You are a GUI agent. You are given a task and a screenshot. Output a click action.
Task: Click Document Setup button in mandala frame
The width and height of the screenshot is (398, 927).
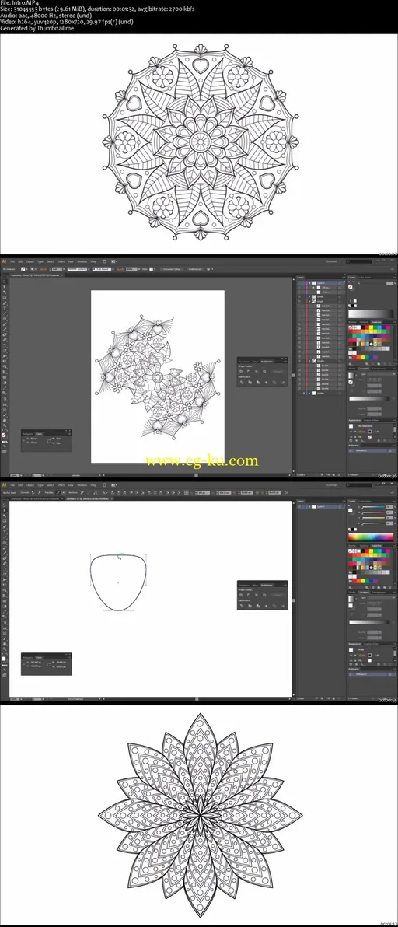(171, 269)
